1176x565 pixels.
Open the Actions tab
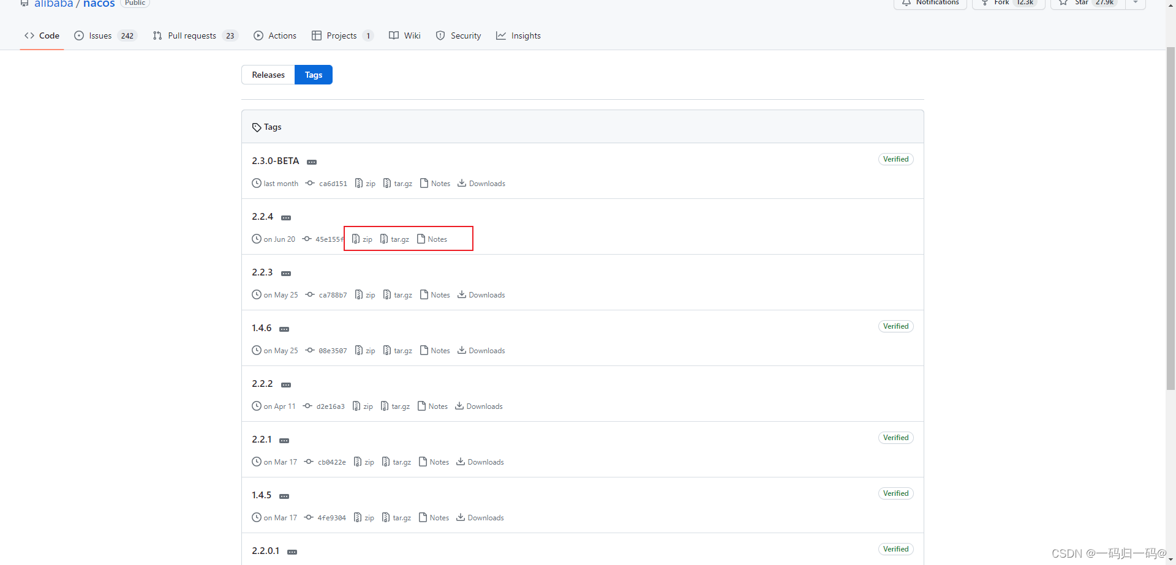point(275,36)
